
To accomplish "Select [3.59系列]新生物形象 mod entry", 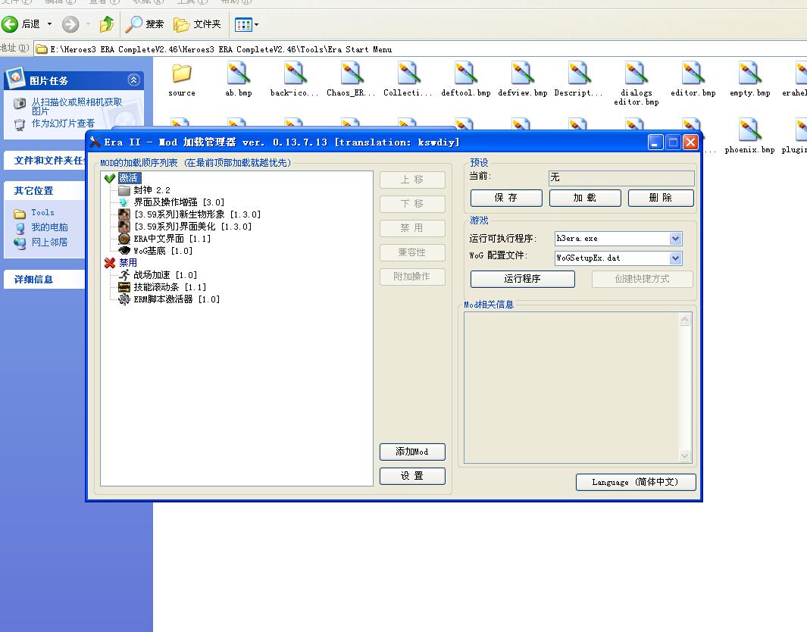I will 197,214.
